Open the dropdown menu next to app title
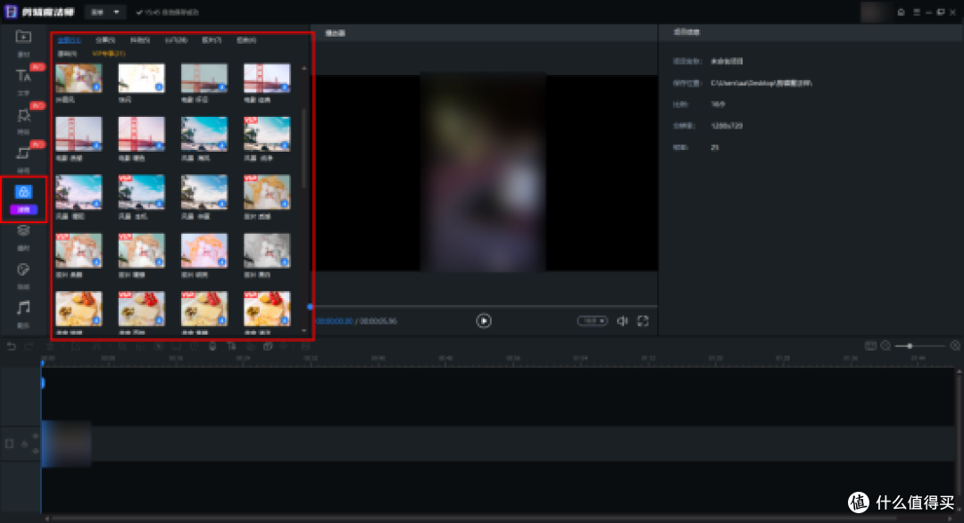The image size is (964, 523). (105, 12)
